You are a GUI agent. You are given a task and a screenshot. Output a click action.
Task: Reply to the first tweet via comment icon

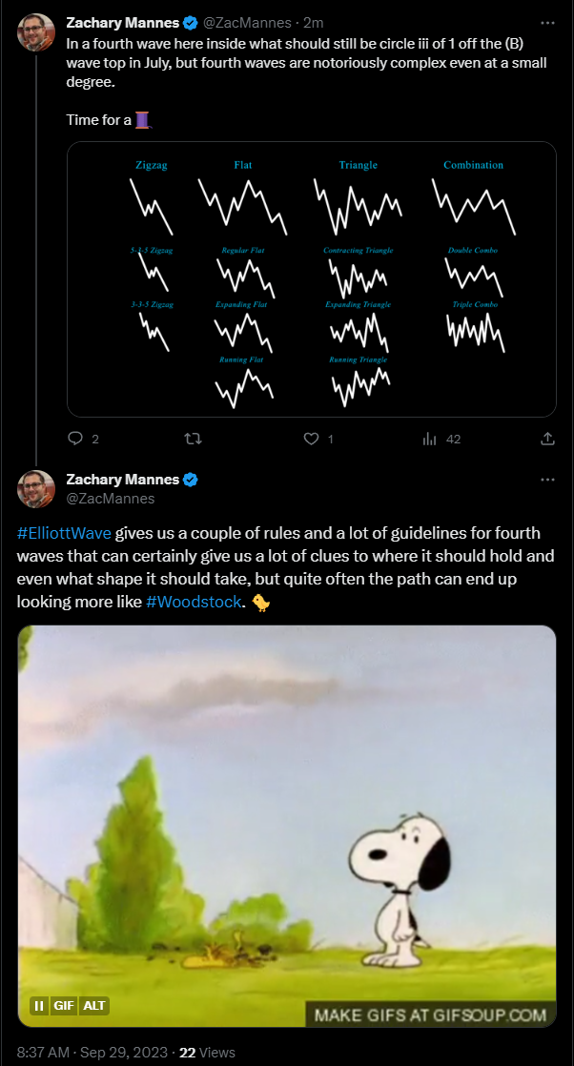tap(77, 439)
